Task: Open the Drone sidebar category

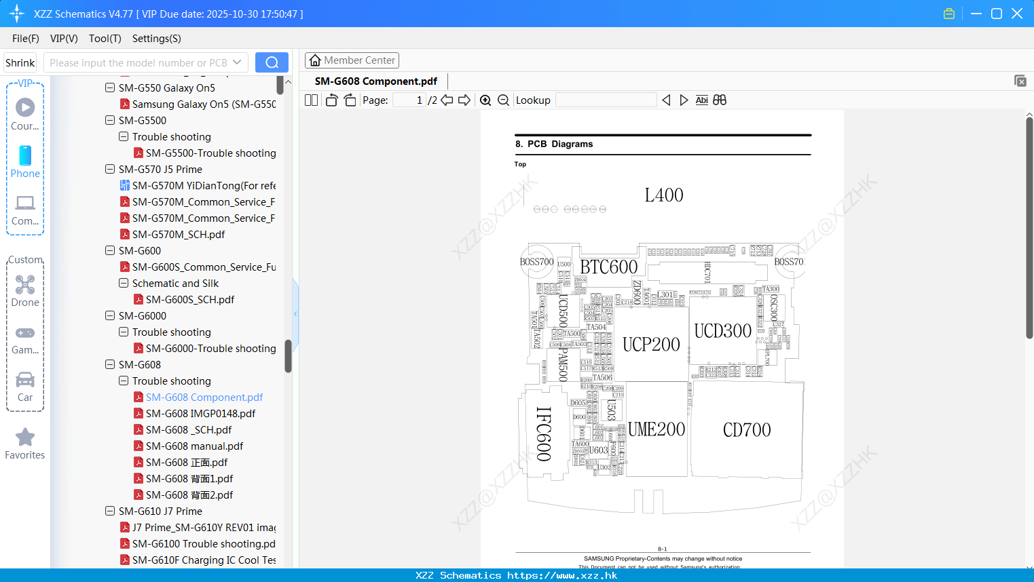Action: tap(25, 291)
